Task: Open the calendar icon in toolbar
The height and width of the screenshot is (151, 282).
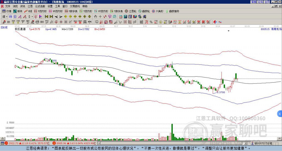Action: 121,17
